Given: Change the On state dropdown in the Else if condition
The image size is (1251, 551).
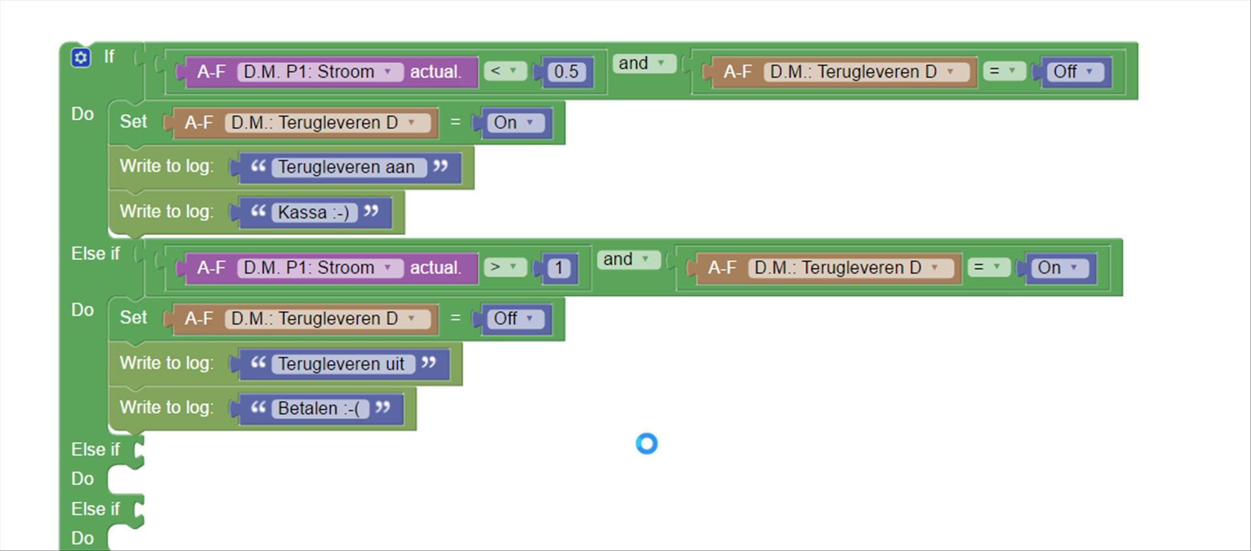Looking at the screenshot, I should click(1059, 268).
